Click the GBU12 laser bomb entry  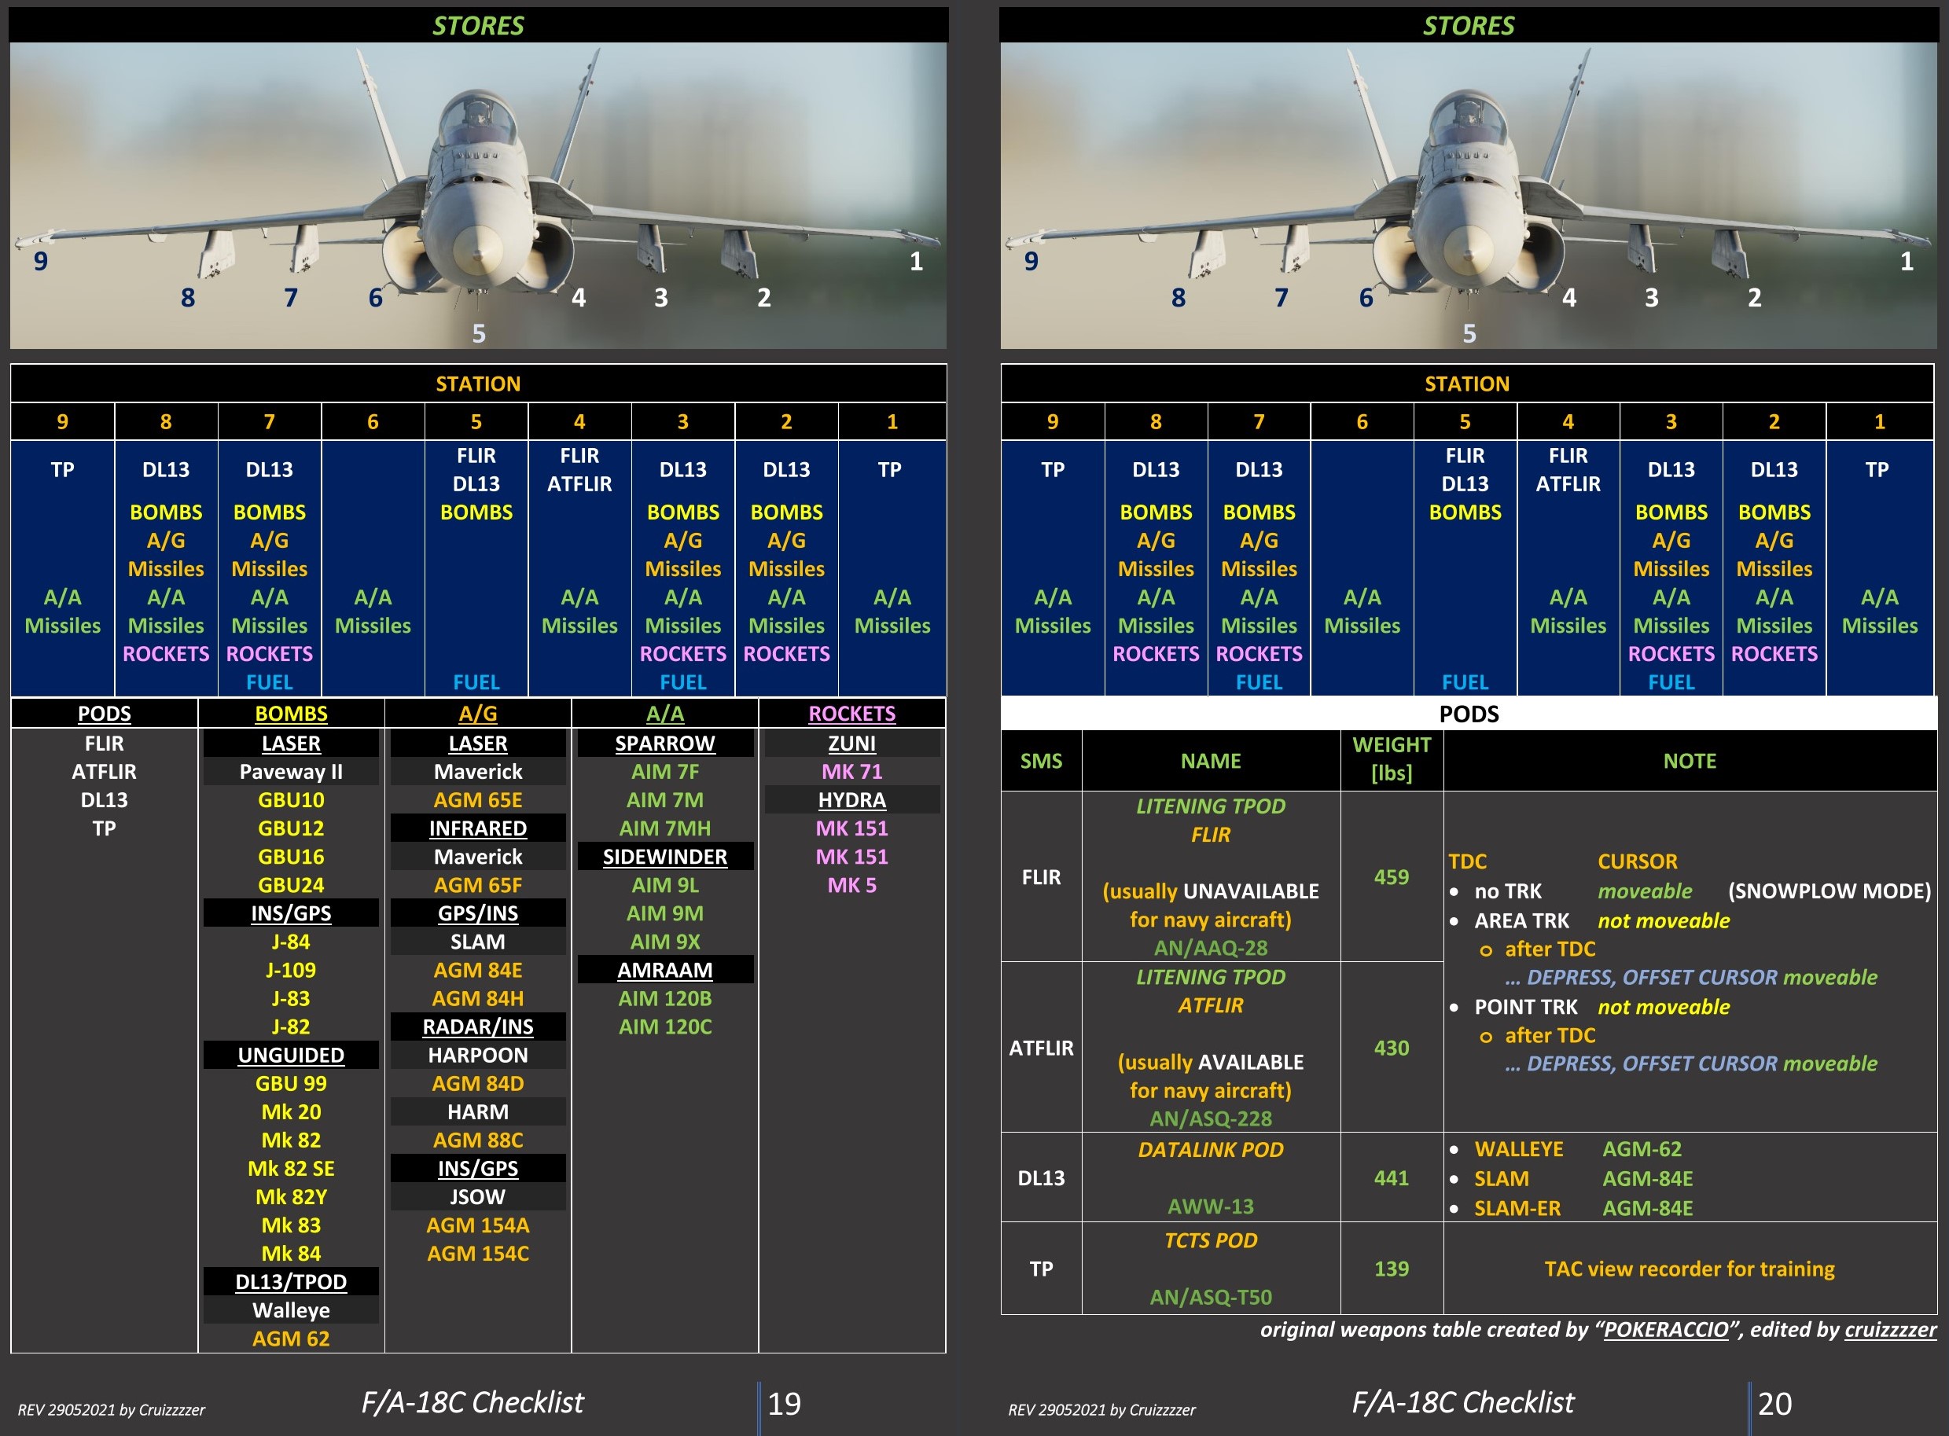(291, 828)
